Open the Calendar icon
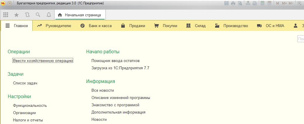Image resolution: width=304 pixels, height=124 pixels. pos(270,3)
